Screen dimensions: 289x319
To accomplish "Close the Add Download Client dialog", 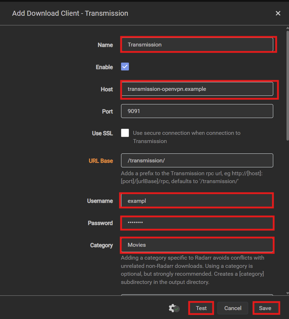I will coord(278,13).
